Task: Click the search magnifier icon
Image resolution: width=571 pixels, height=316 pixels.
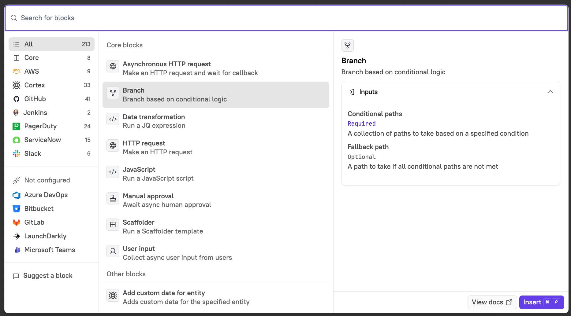Action: pyautogui.click(x=14, y=18)
